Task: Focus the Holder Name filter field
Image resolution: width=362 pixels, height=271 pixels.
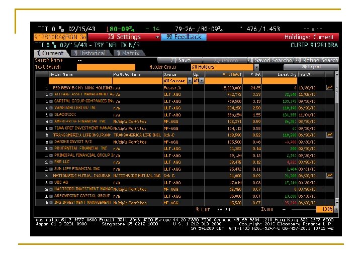Action: 80,81
